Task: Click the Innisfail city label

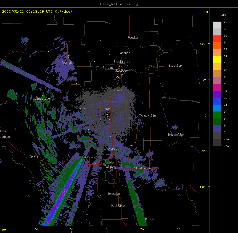Action: click(115, 90)
